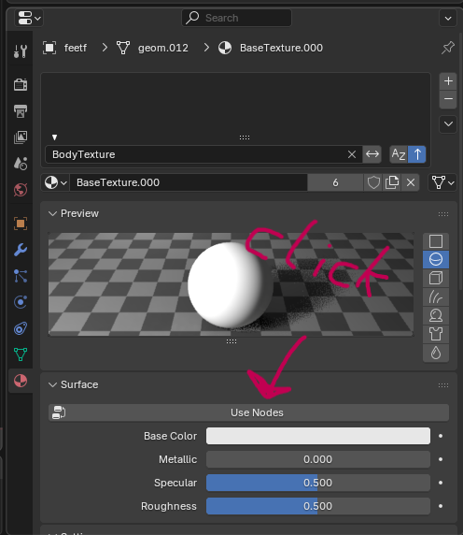The image size is (463, 535).
Task: Animate Roughness with its keyframe dot
Action: 441,506
